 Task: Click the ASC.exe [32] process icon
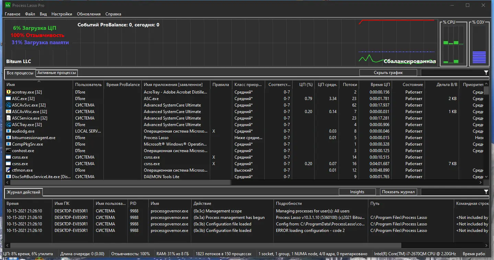(x=9, y=99)
